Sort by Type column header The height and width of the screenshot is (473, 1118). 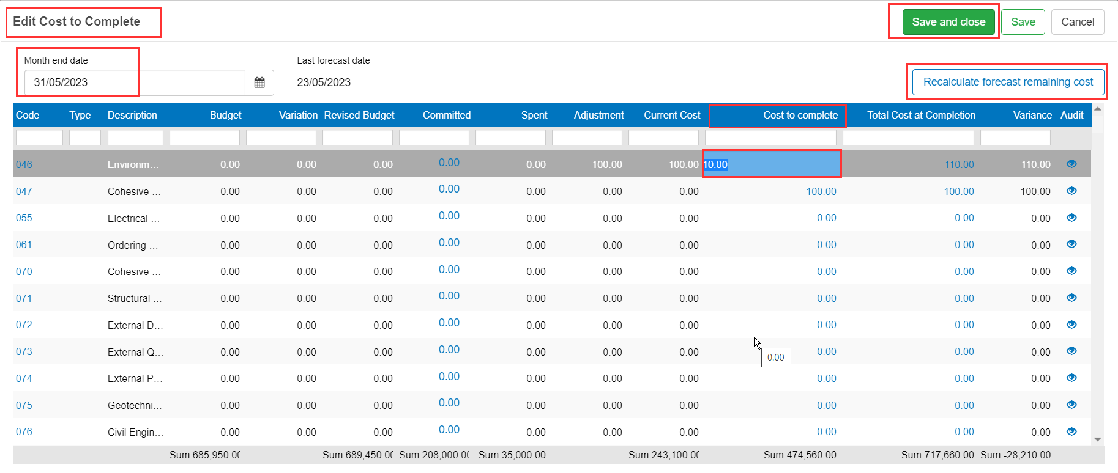pos(80,115)
